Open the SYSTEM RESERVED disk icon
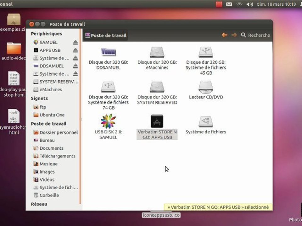The width and height of the screenshot is (302, 226). [x=157, y=87]
